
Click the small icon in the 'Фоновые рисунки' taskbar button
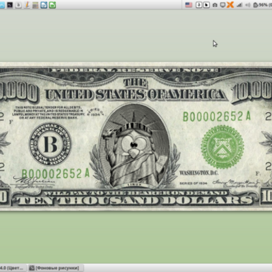click(x=32, y=268)
